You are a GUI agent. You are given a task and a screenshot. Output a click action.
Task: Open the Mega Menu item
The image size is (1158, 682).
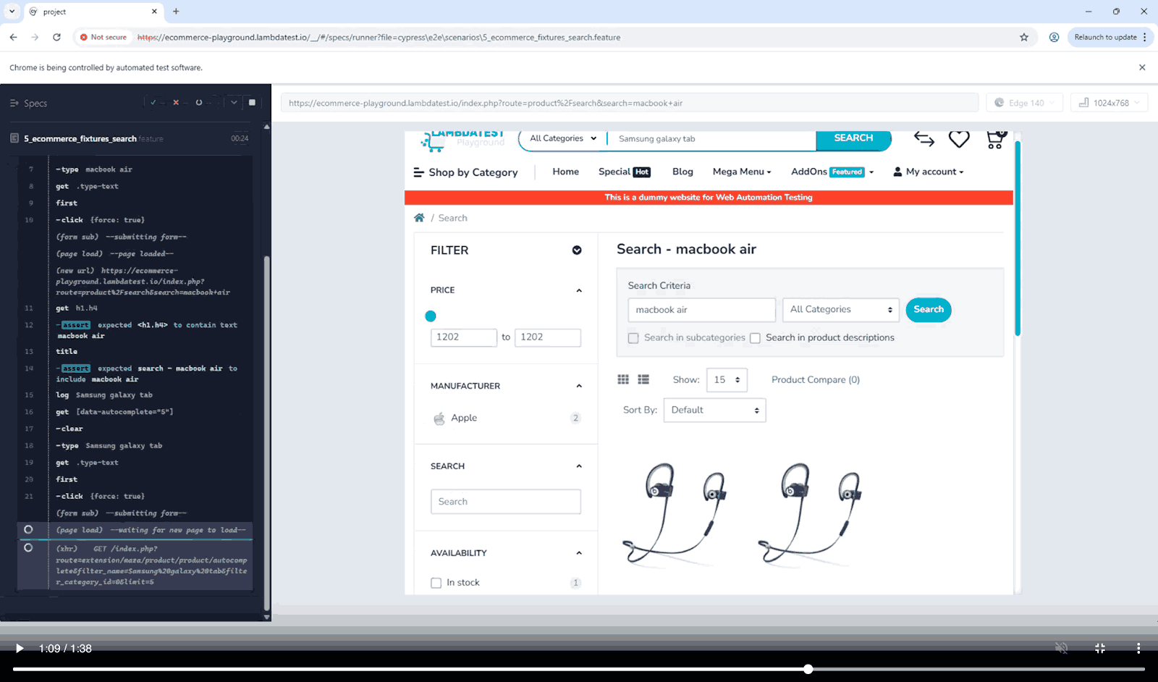pos(741,172)
